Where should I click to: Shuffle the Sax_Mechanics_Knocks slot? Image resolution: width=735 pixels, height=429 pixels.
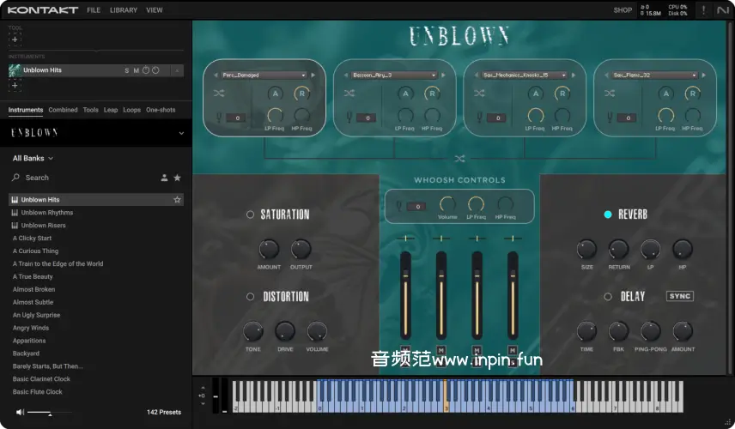pyautogui.click(x=479, y=94)
